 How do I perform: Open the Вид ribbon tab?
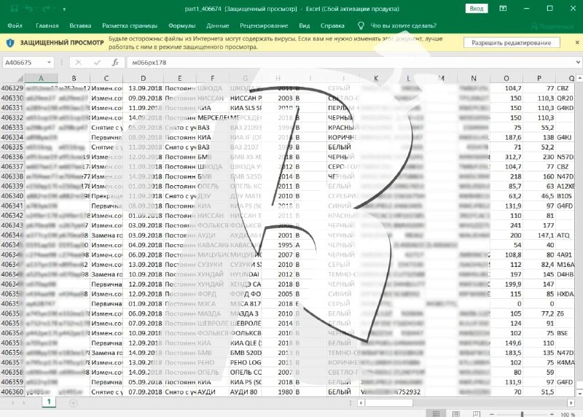[304, 26]
